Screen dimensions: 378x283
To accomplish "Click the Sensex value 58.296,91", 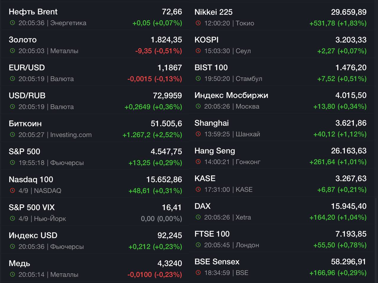I will [348, 261].
